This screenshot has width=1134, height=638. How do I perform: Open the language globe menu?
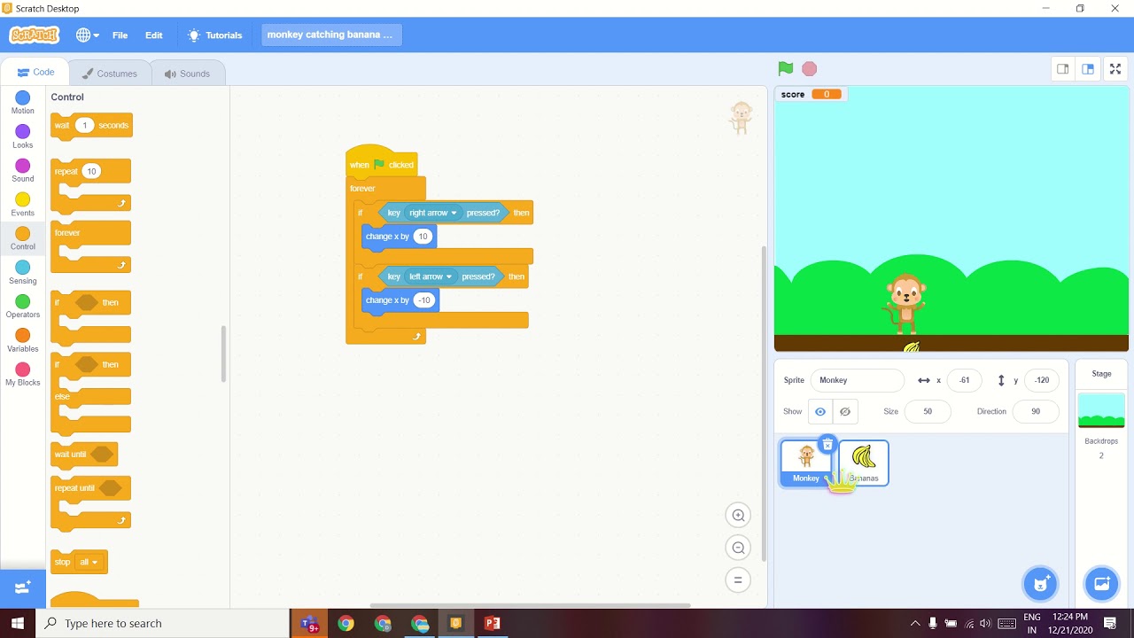(x=87, y=35)
